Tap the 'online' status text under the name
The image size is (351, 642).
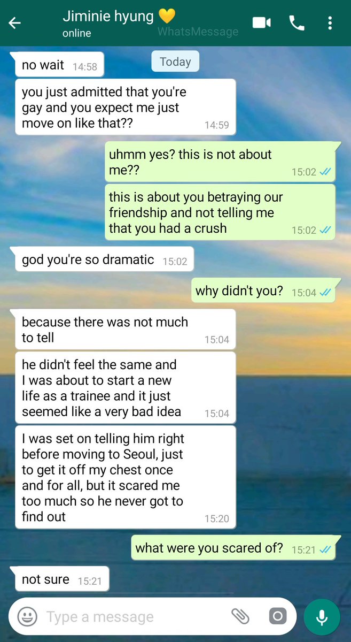(x=76, y=34)
